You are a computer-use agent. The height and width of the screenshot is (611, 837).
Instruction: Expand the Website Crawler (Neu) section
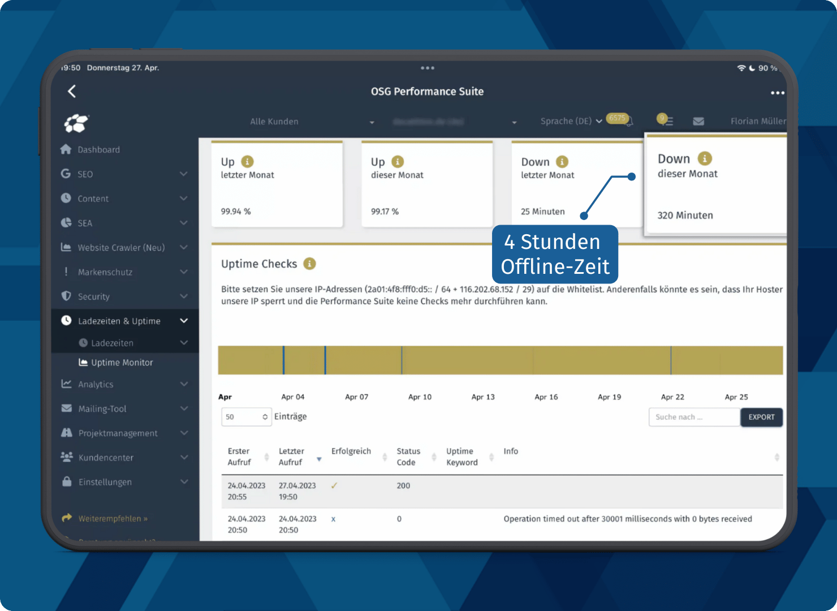click(184, 247)
